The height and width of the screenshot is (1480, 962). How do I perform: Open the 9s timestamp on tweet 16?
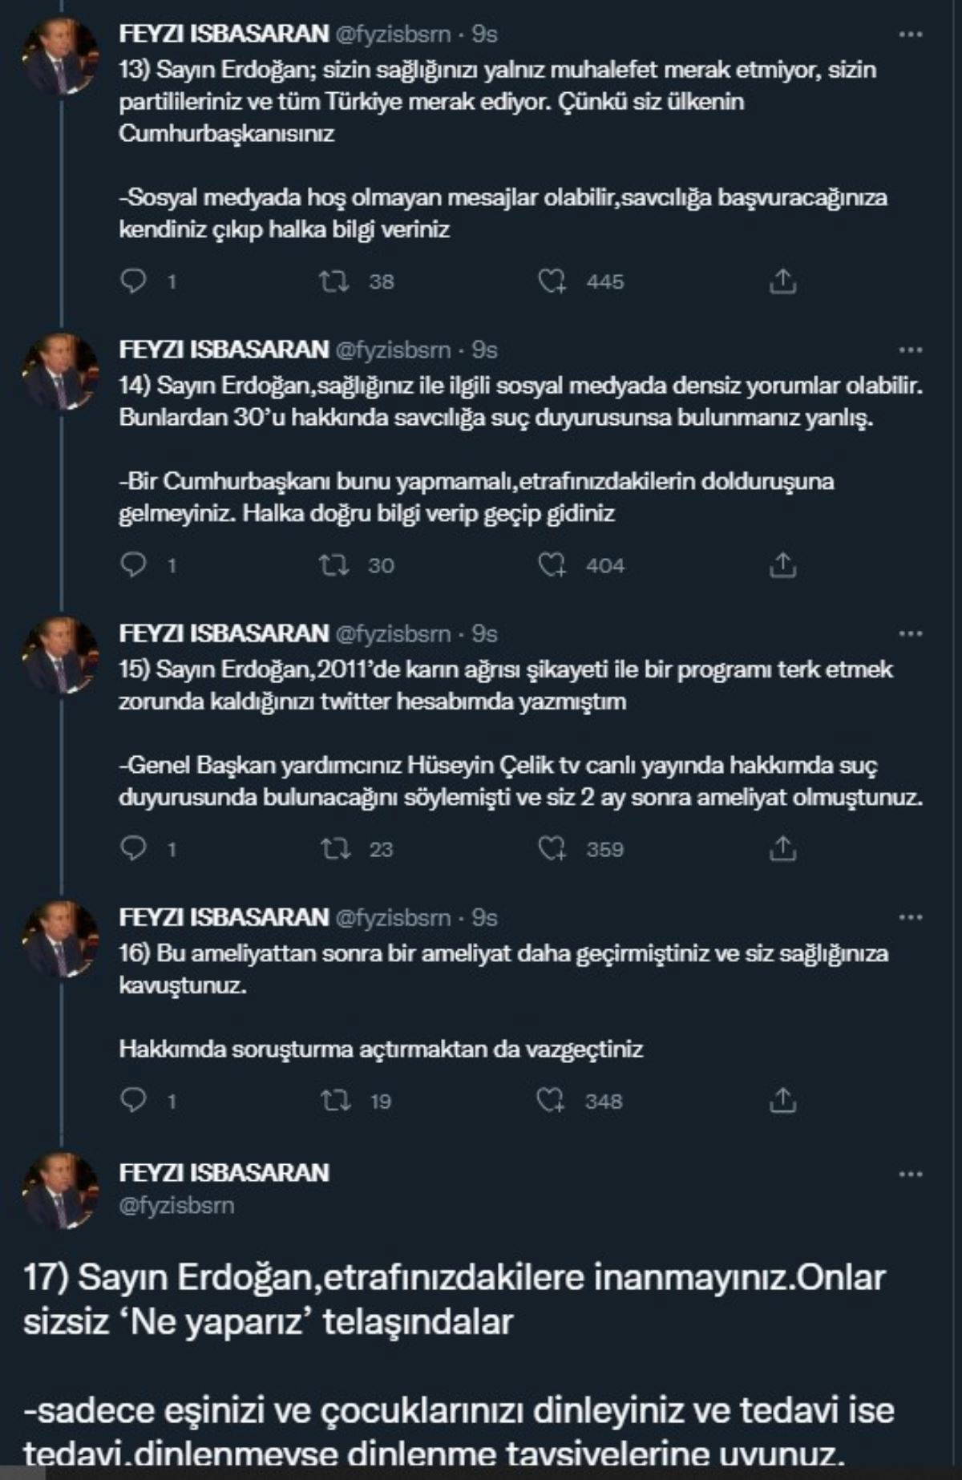pos(485,917)
